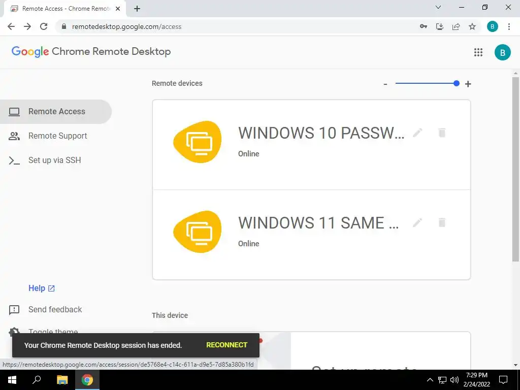
Task: Open the Windows notification center
Action: [x=503, y=380]
